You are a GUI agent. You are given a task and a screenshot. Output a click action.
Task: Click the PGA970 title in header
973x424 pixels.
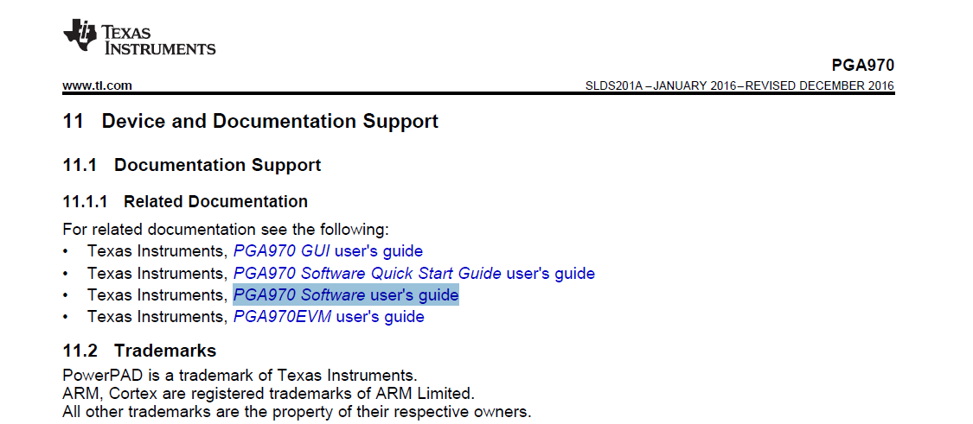click(863, 66)
